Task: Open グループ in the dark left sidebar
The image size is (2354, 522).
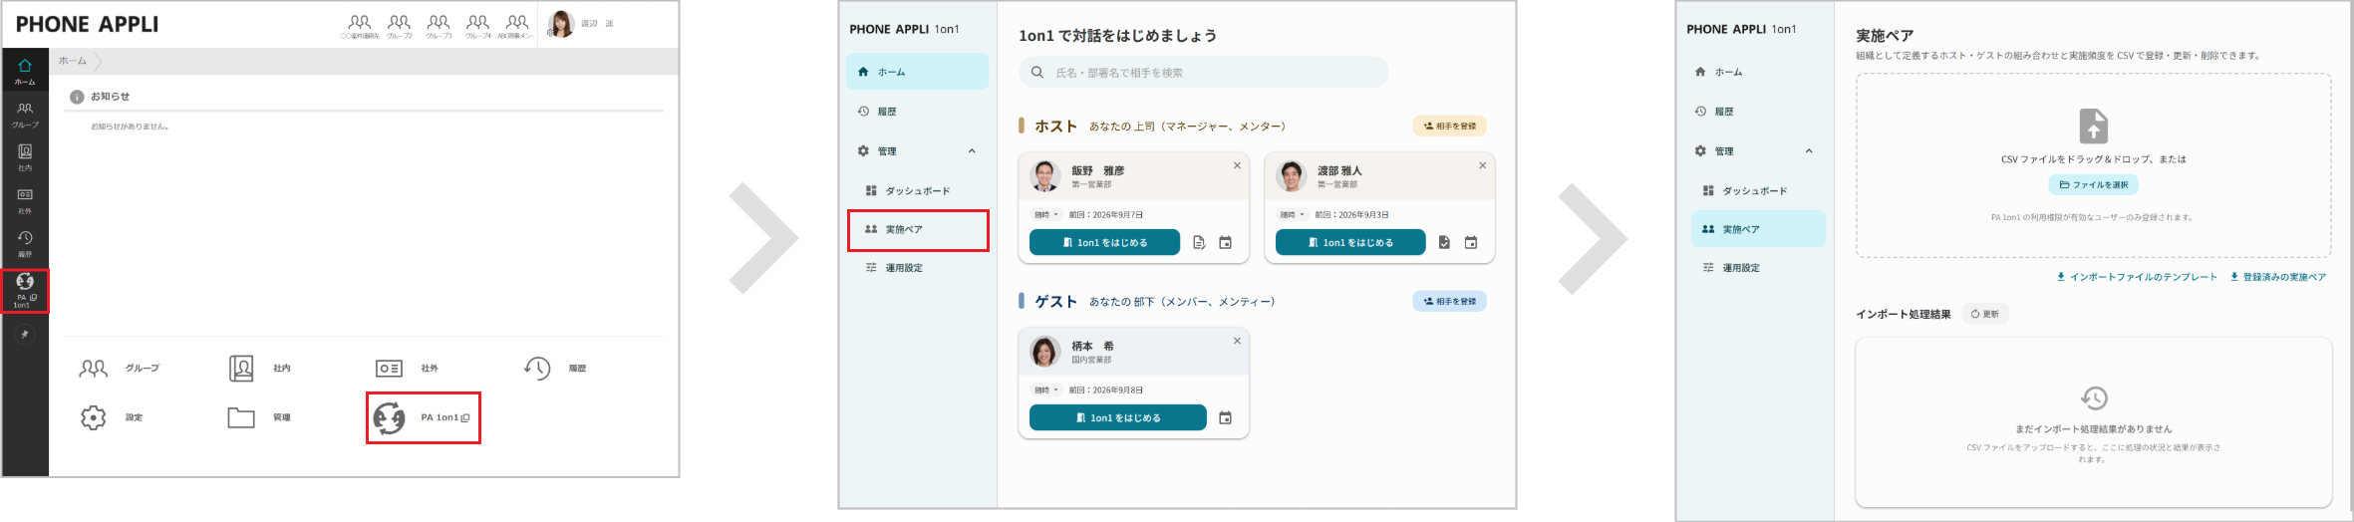Action: point(25,115)
